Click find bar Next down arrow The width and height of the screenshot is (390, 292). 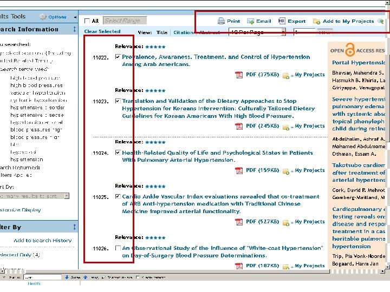(x=67, y=277)
